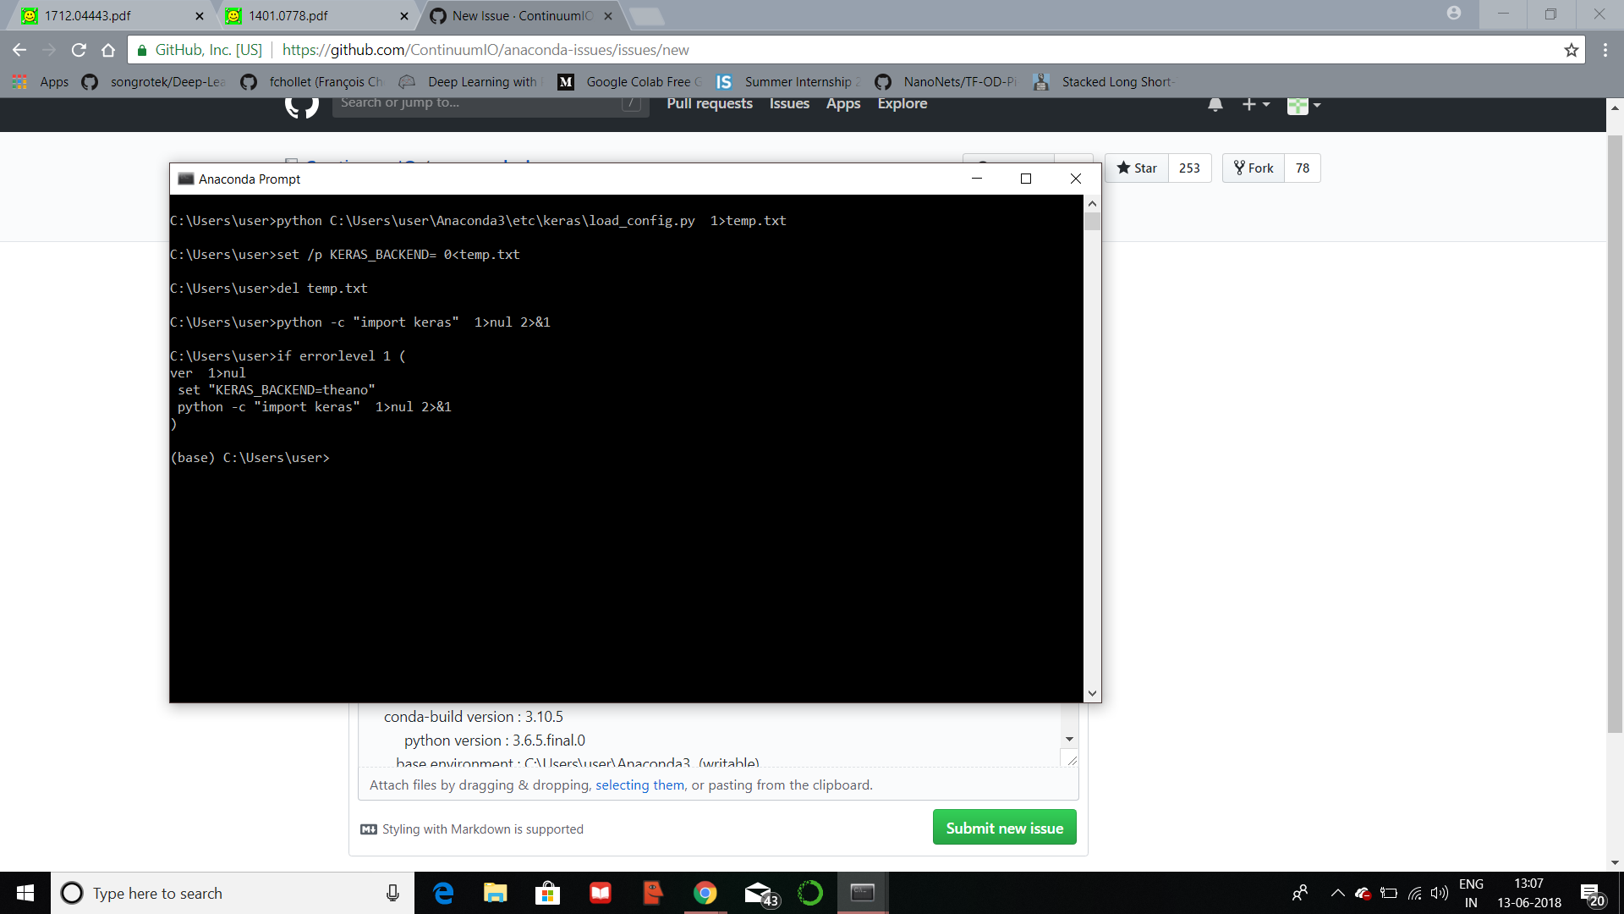The image size is (1624, 914).
Task: Go to Explore in GitHub header
Action: pos(902,103)
